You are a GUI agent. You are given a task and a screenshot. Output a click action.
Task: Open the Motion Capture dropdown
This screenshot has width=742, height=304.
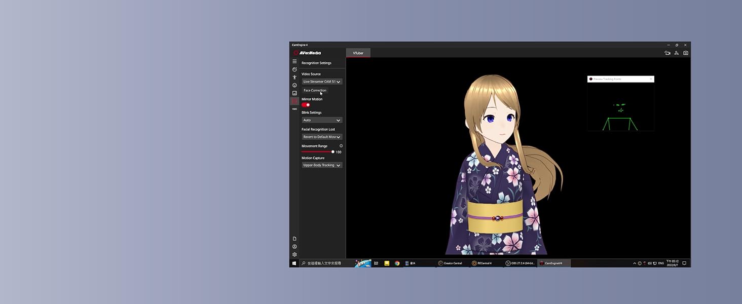(x=322, y=165)
